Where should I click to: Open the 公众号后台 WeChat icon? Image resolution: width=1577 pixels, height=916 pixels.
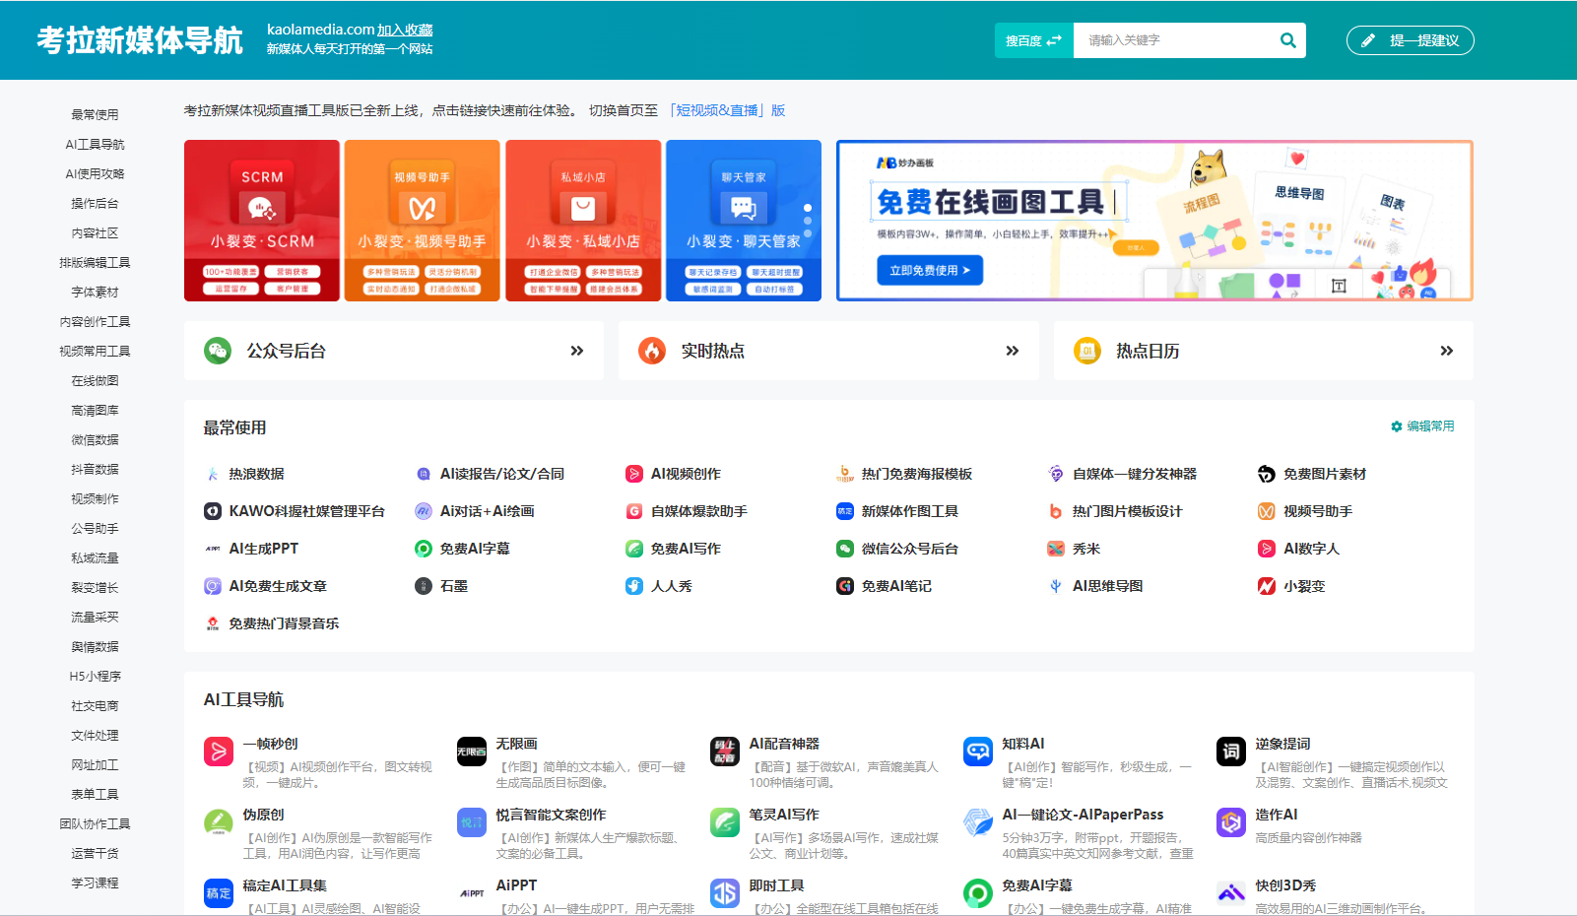click(x=218, y=351)
